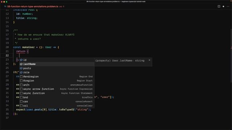
Task: Click the snippet icon beside ccl
Action: click(x=21, y=105)
